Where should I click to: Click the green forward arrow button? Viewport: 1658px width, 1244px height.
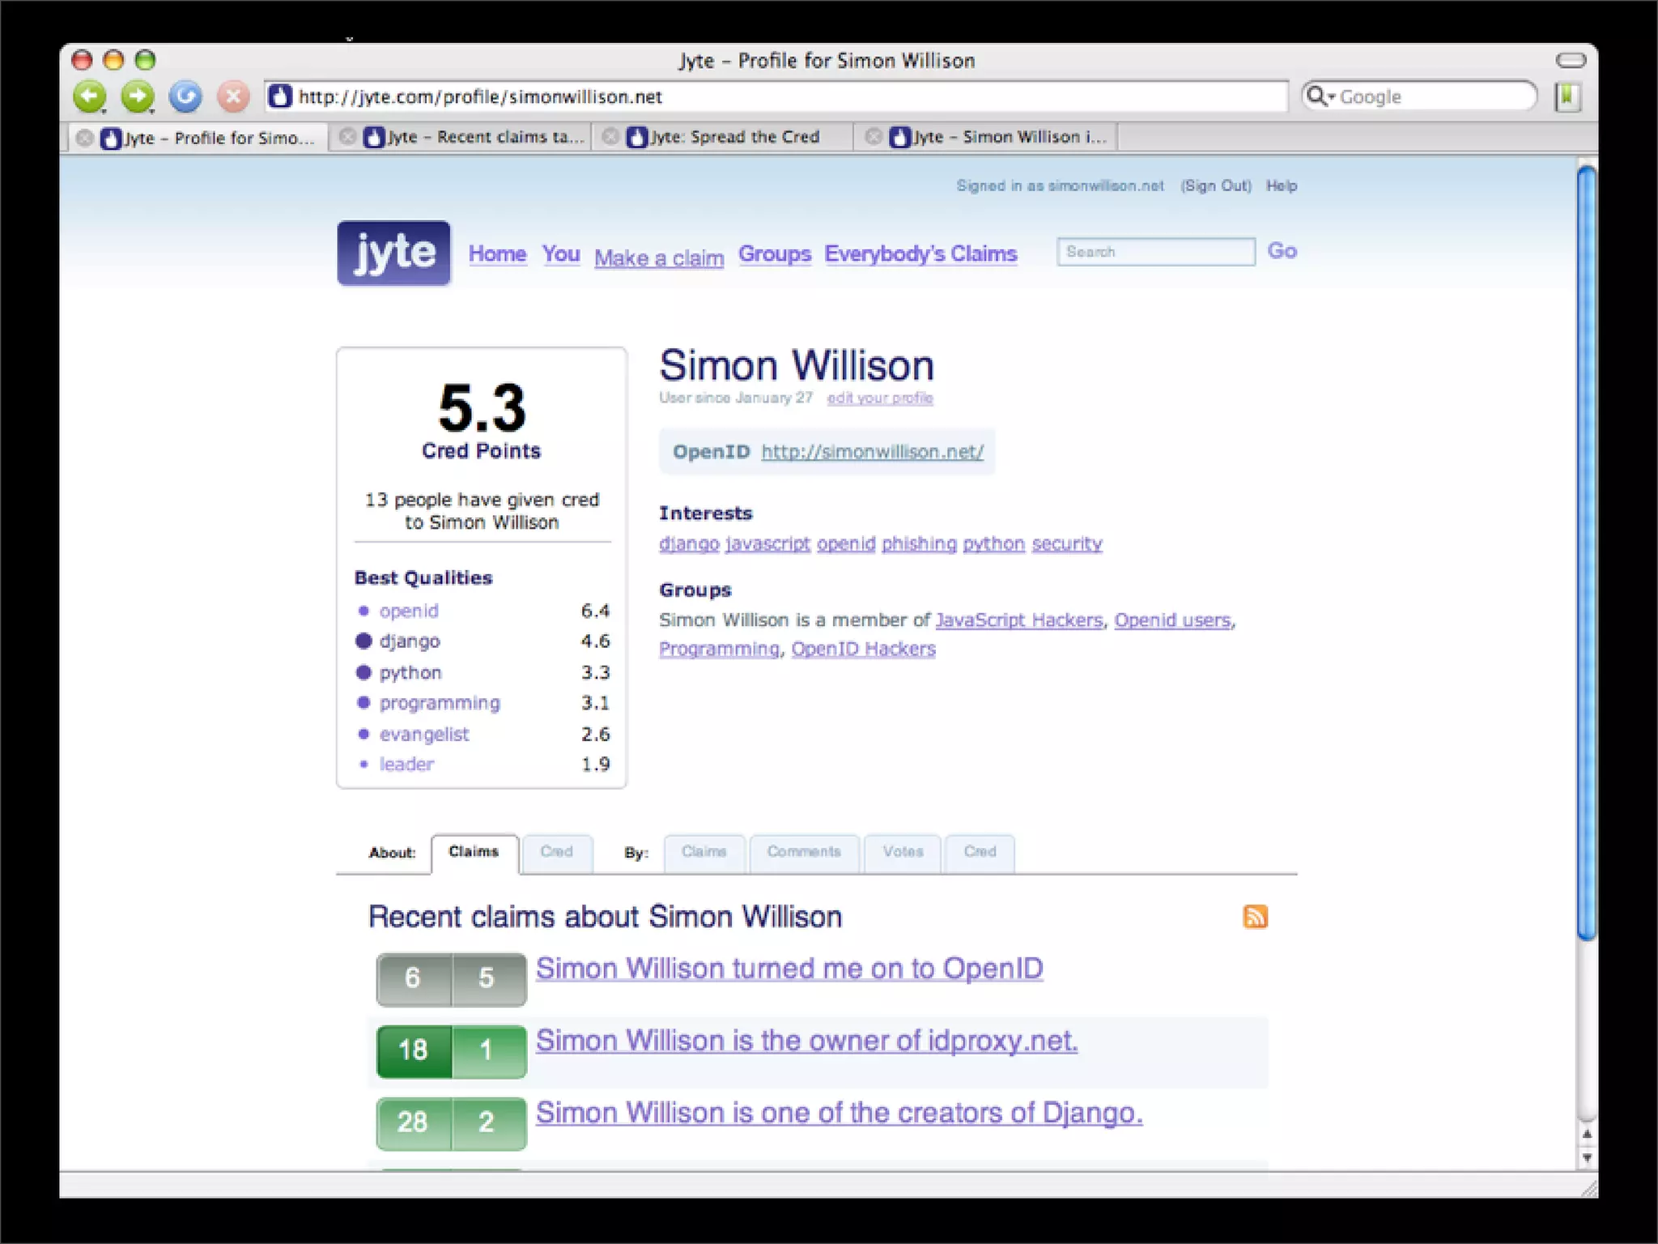(137, 97)
